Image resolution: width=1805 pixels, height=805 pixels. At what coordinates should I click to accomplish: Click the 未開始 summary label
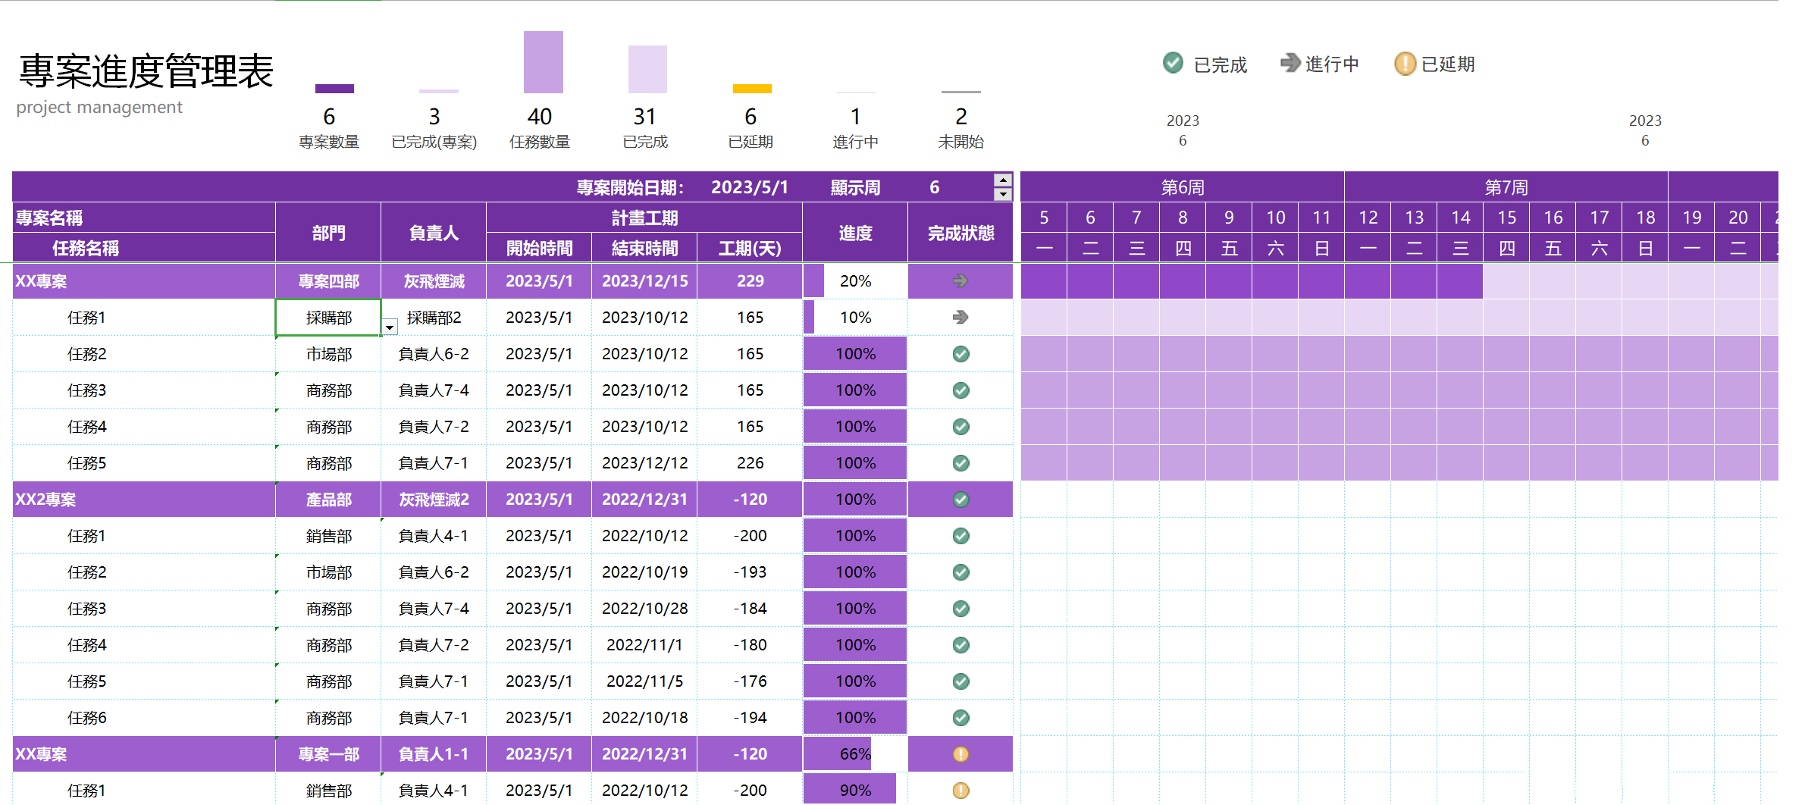[960, 142]
